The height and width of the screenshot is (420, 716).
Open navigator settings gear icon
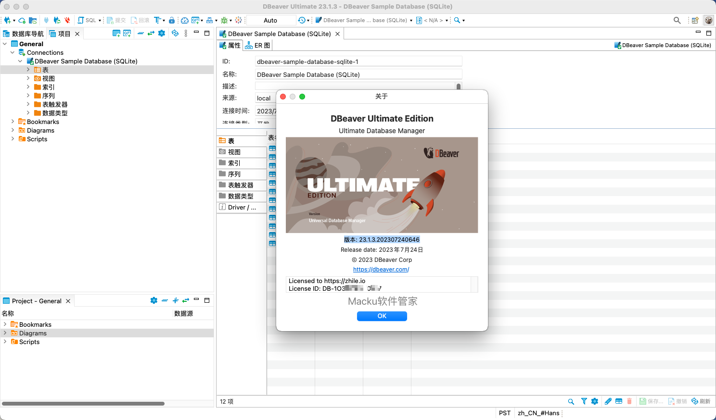(162, 33)
